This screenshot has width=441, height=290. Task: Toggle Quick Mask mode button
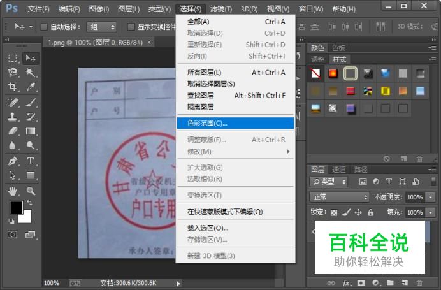pyautogui.click(x=12, y=235)
